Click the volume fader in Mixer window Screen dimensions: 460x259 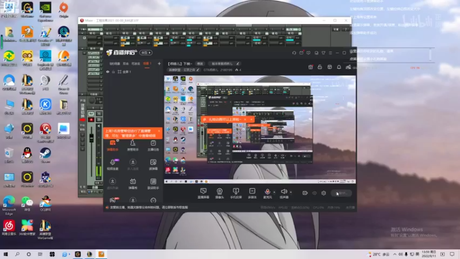point(91,138)
